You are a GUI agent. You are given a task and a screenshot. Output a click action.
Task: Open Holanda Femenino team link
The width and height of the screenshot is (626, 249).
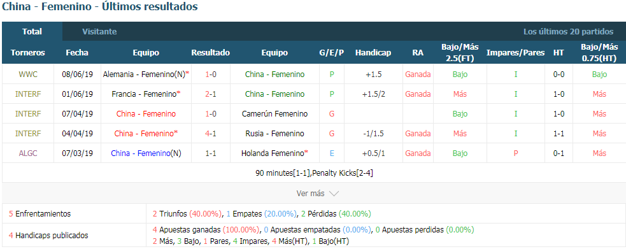274,153
